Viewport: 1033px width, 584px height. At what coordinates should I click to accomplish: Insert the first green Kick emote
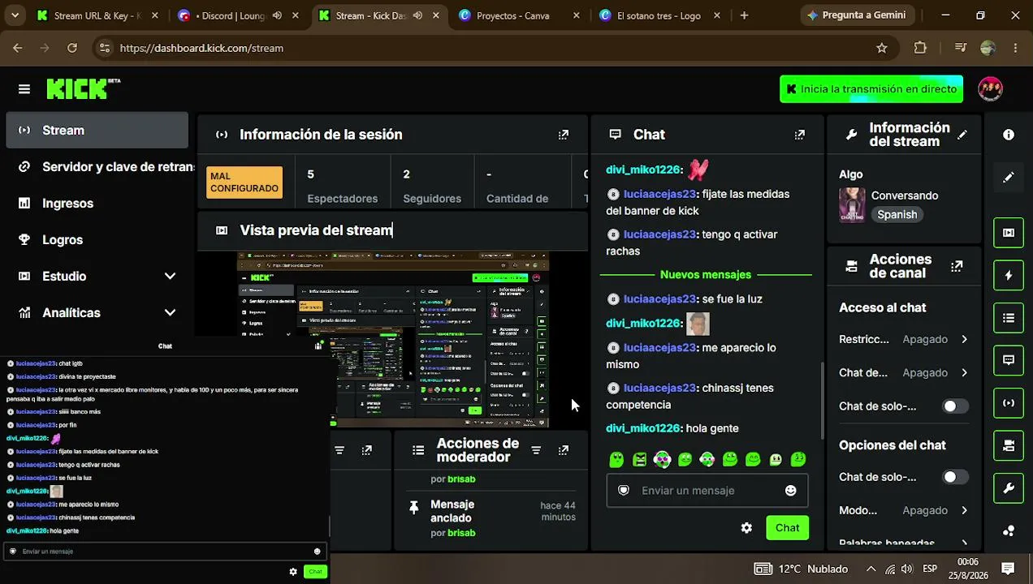pos(616,460)
